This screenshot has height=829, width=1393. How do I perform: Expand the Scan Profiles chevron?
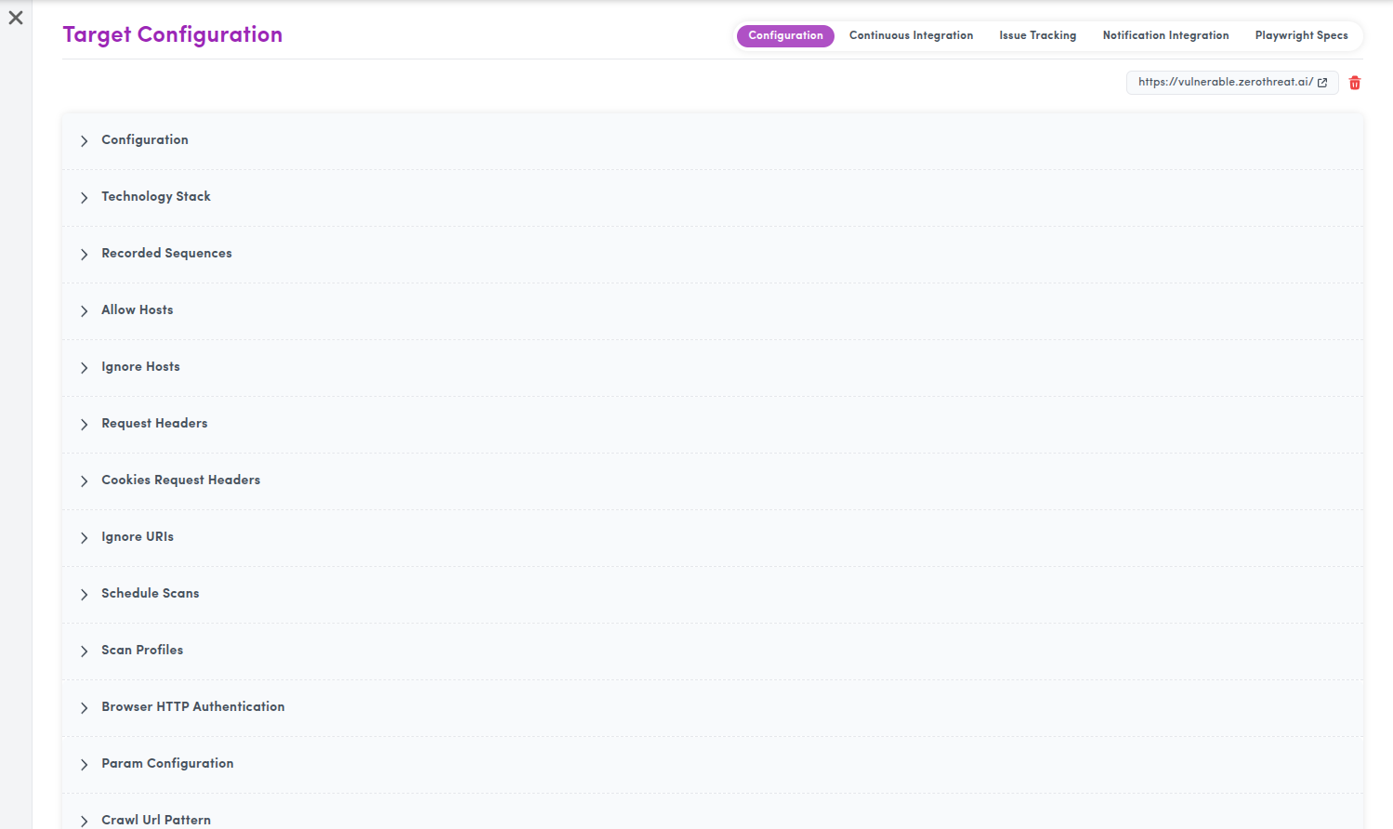point(84,651)
